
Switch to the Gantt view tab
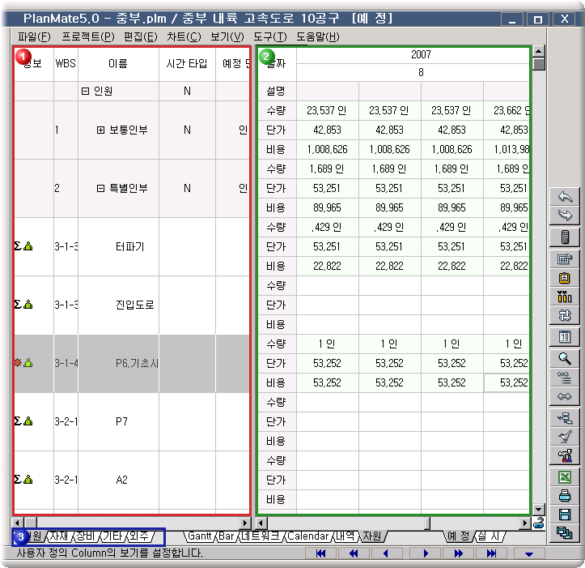[x=199, y=536]
